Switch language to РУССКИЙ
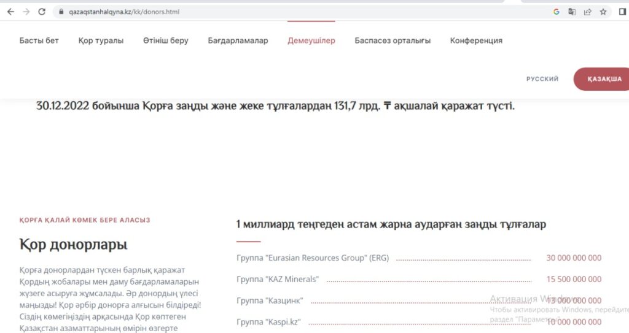Image resolution: width=629 pixels, height=333 pixels. click(x=542, y=79)
